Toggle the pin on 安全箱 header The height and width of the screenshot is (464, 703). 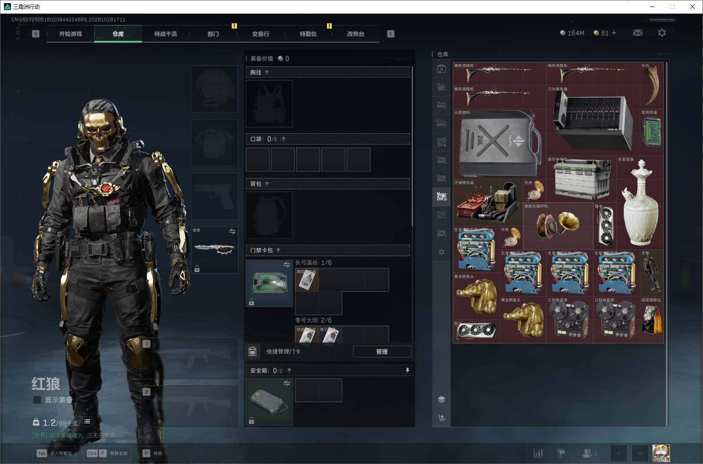[407, 370]
